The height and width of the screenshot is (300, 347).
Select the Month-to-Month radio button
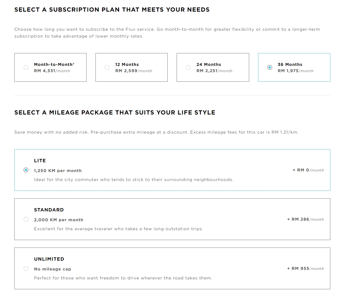click(x=26, y=67)
